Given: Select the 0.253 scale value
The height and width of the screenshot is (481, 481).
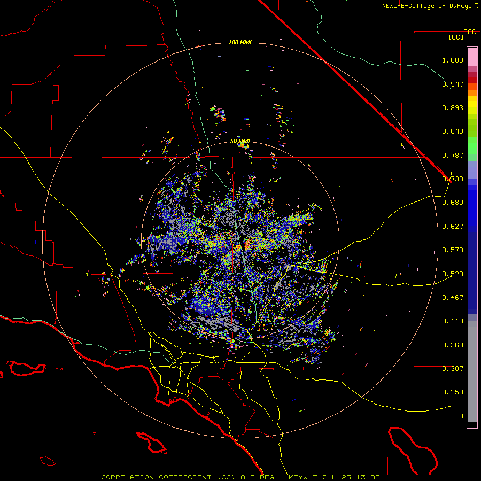Looking at the screenshot, I should coord(453,392).
